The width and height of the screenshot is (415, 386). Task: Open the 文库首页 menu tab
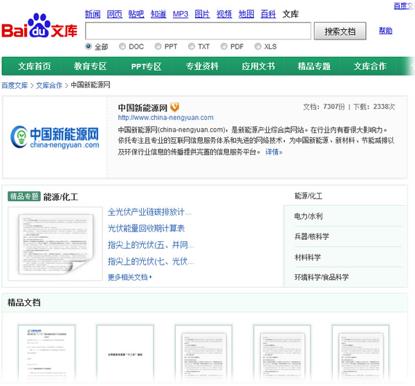[x=35, y=67]
